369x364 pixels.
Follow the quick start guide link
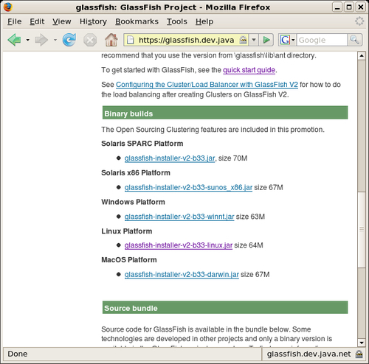click(249, 70)
